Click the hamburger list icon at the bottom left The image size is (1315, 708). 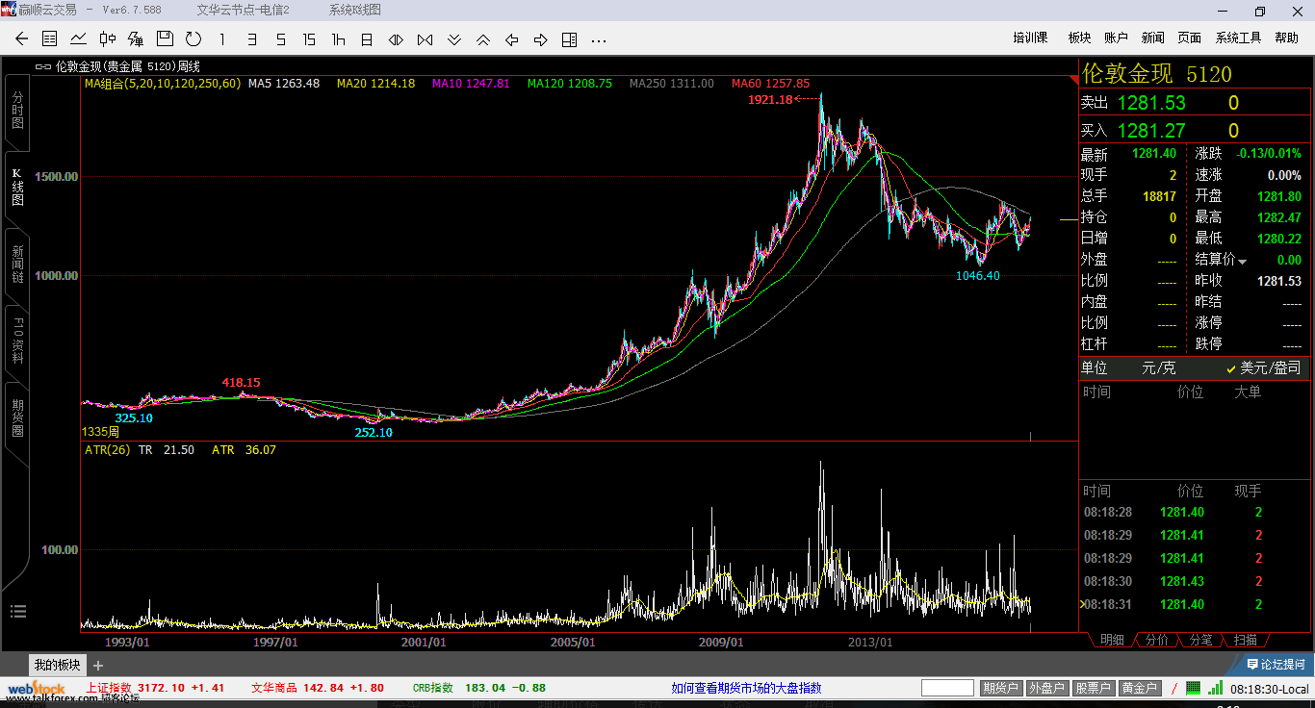click(18, 611)
